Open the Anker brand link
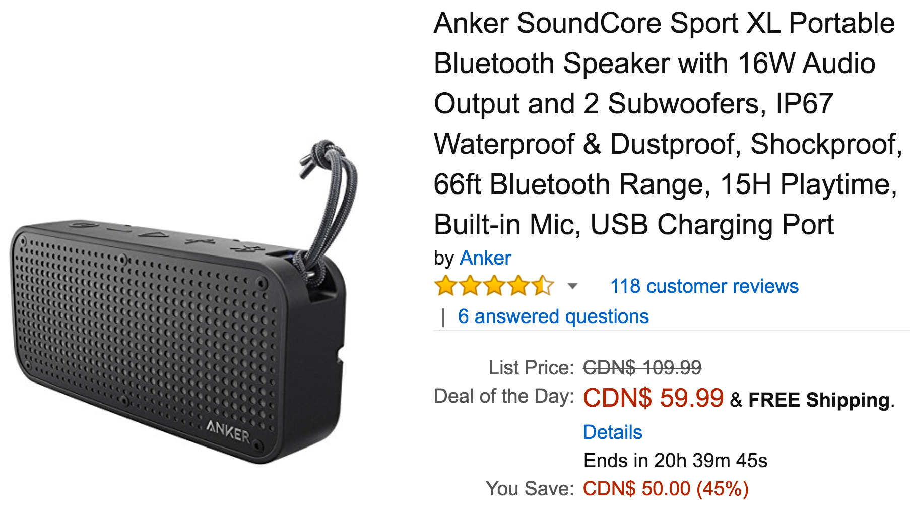The image size is (910, 511). click(485, 258)
